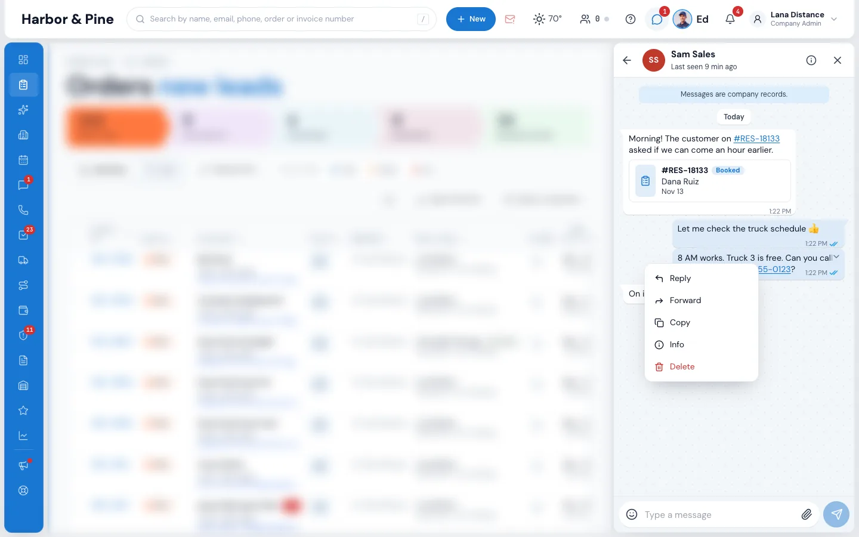The image size is (859, 537).
Task: Open the analytics chart icon in sidebar
Action: [x=23, y=436]
